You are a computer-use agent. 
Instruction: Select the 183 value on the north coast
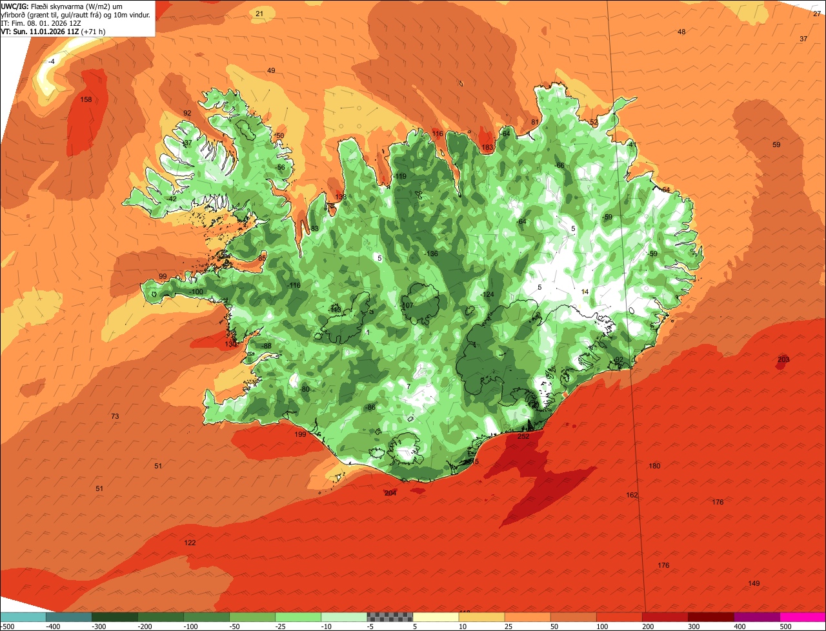point(487,148)
